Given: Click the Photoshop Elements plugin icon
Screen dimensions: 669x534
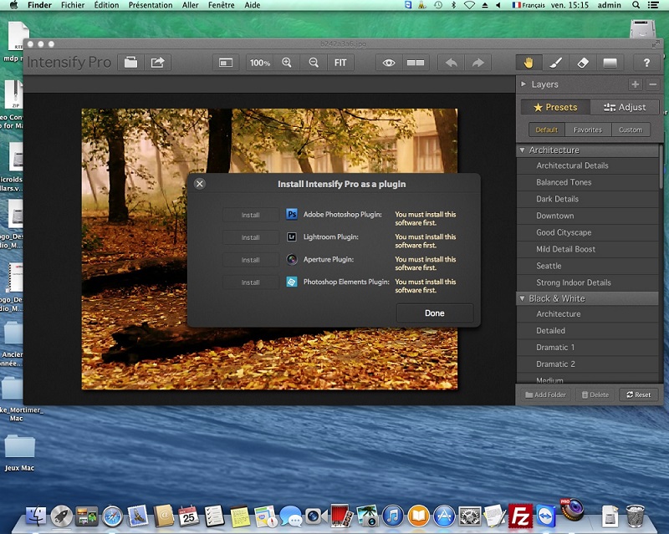Looking at the screenshot, I should click(x=292, y=282).
